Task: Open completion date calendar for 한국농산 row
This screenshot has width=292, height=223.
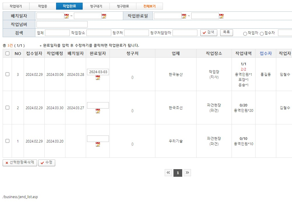Action: [98, 78]
